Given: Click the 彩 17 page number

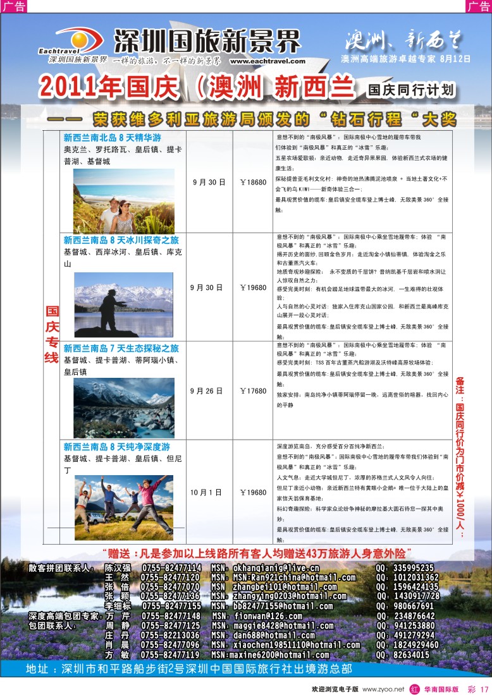Looking at the screenshot, I should pyautogui.click(x=478, y=689).
